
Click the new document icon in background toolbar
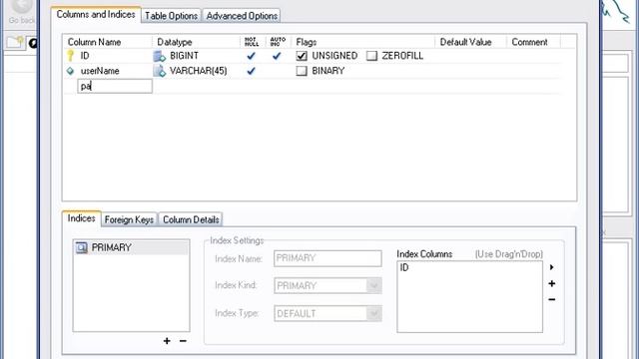[x=15, y=42]
